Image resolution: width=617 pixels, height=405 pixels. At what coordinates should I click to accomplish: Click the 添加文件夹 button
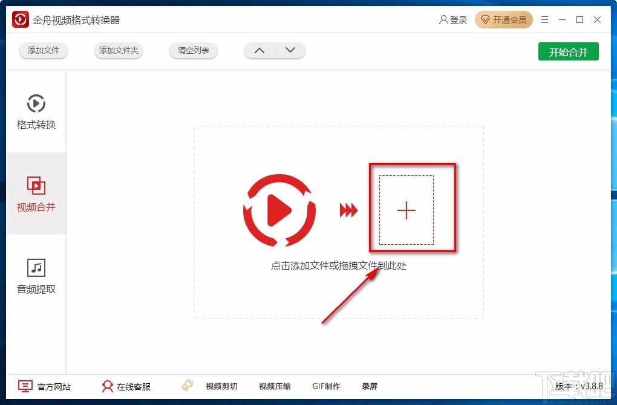pyautogui.click(x=118, y=51)
